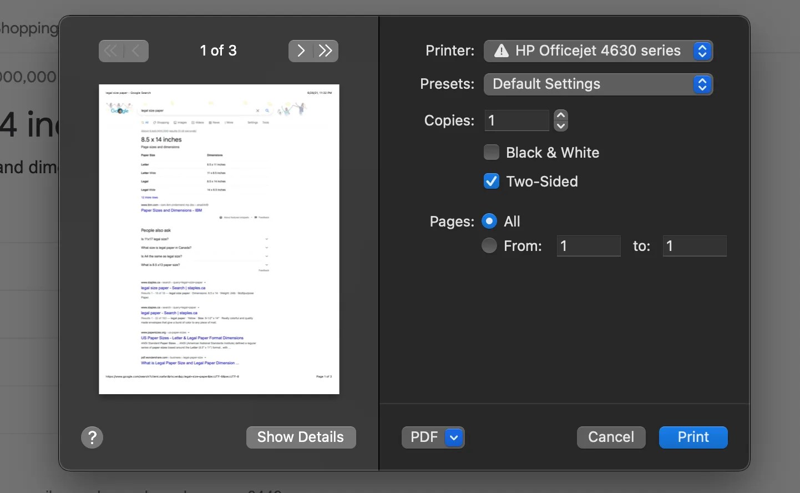Decrease copies with the down stepper arrow

pyautogui.click(x=561, y=127)
